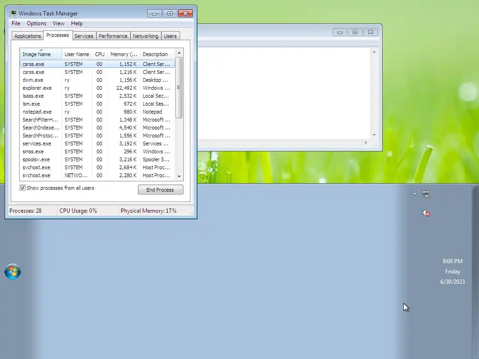Sort by Description column header
479x359 pixels.
click(x=157, y=54)
